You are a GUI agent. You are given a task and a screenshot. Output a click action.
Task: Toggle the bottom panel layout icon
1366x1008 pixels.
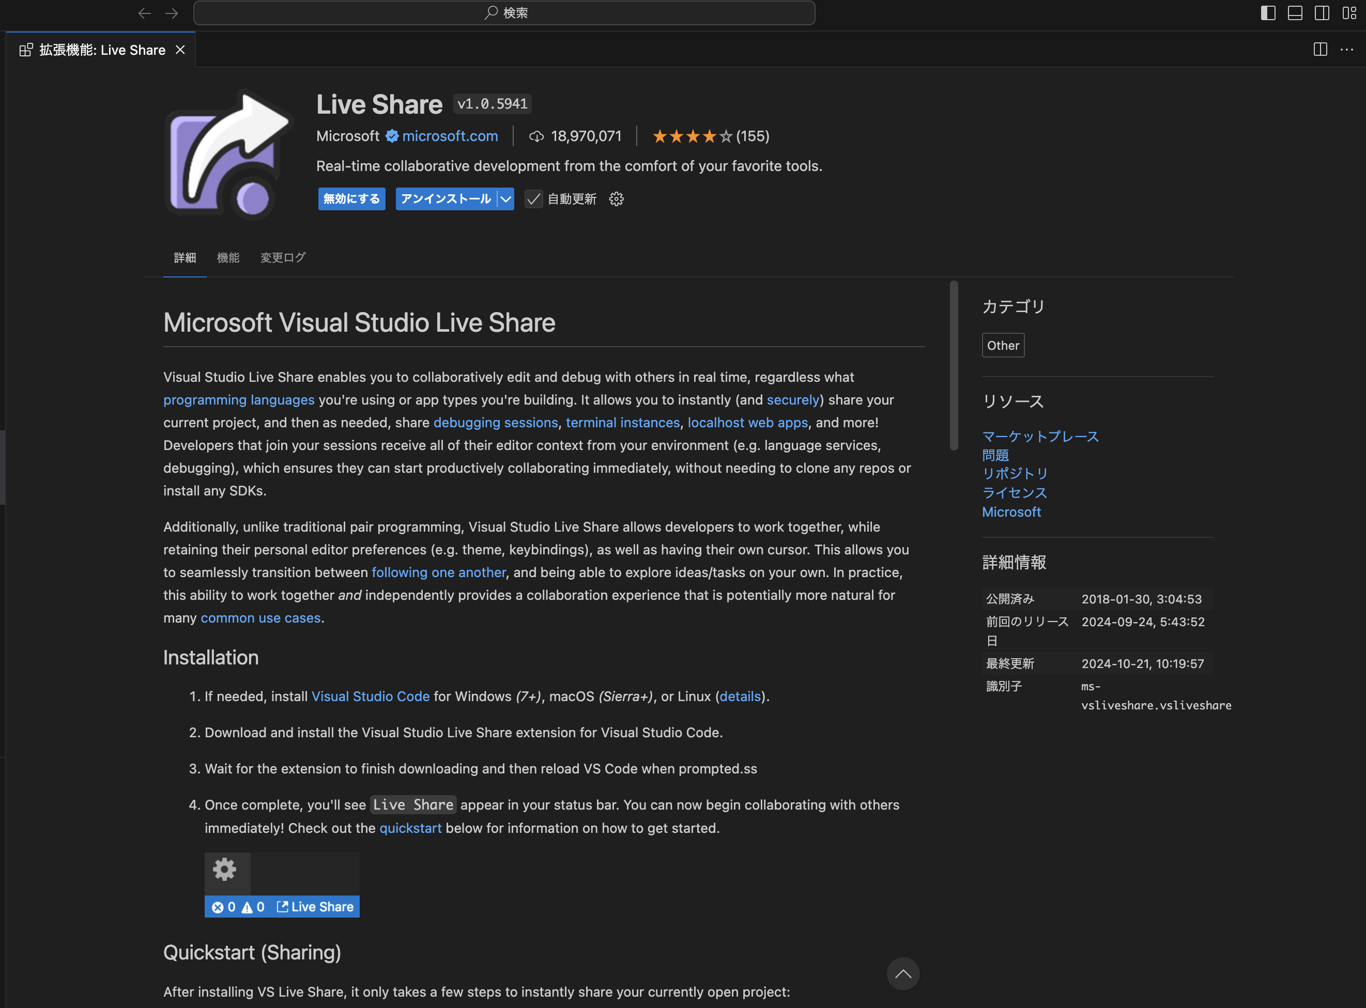1295,13
